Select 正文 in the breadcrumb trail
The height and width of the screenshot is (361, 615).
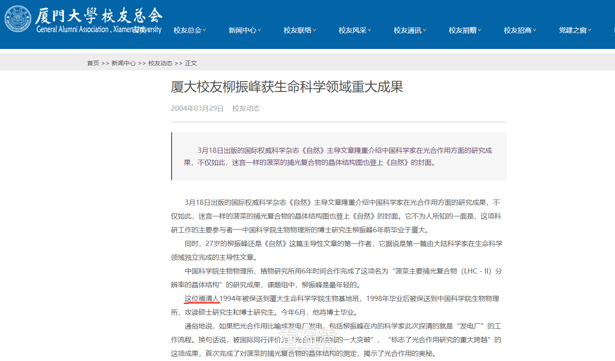coord(191,63)
